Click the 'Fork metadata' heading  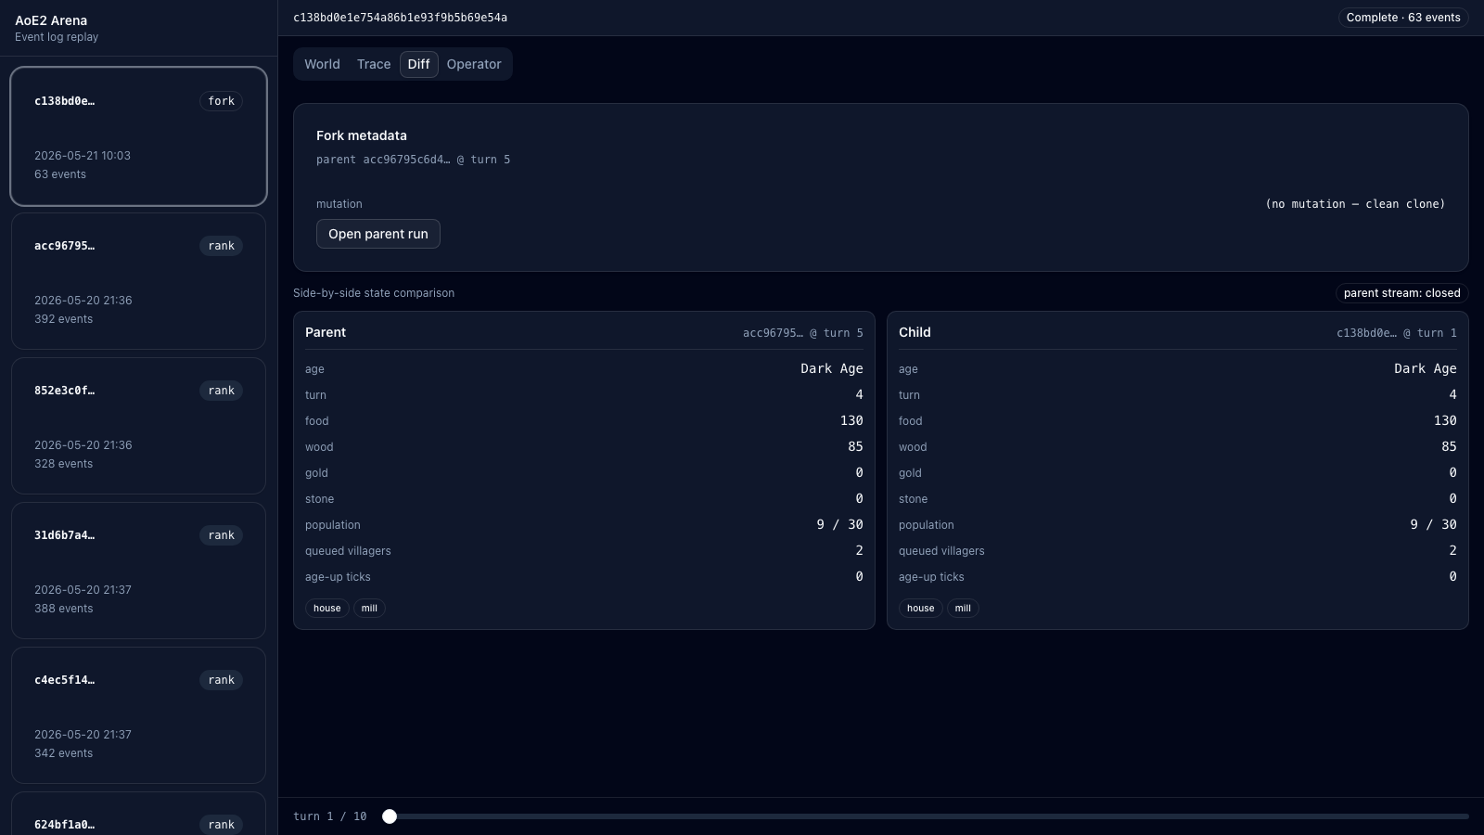point(362,135)
